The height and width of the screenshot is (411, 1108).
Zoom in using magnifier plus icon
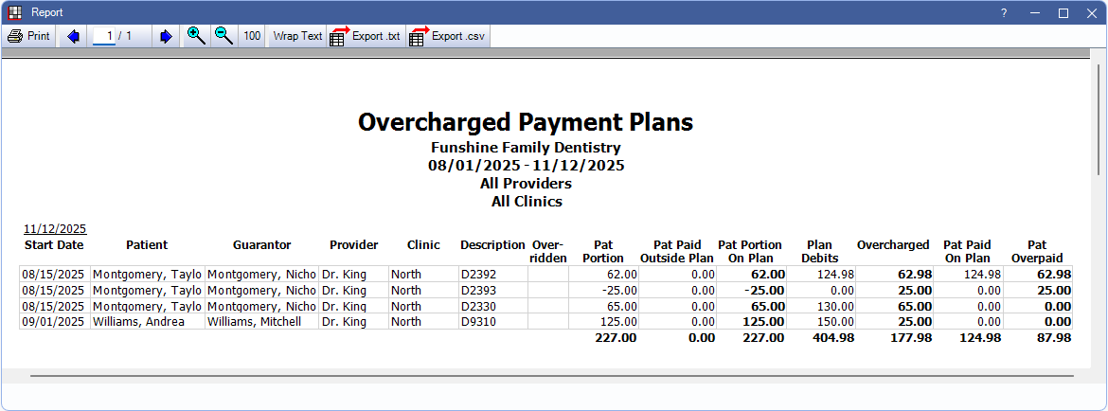click(x=196, y=36)
